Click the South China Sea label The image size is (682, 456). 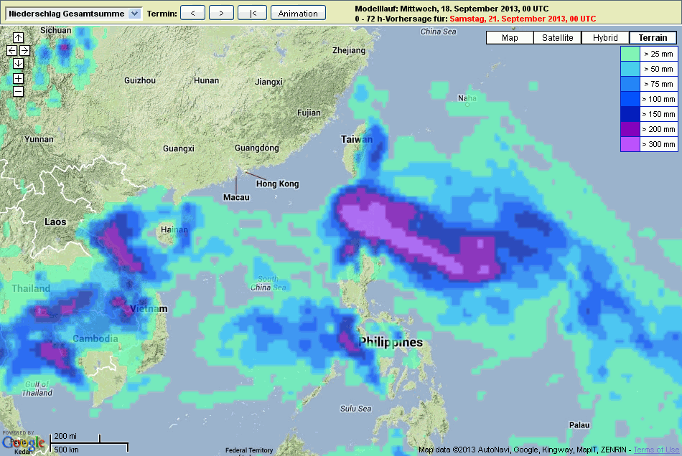268,283
